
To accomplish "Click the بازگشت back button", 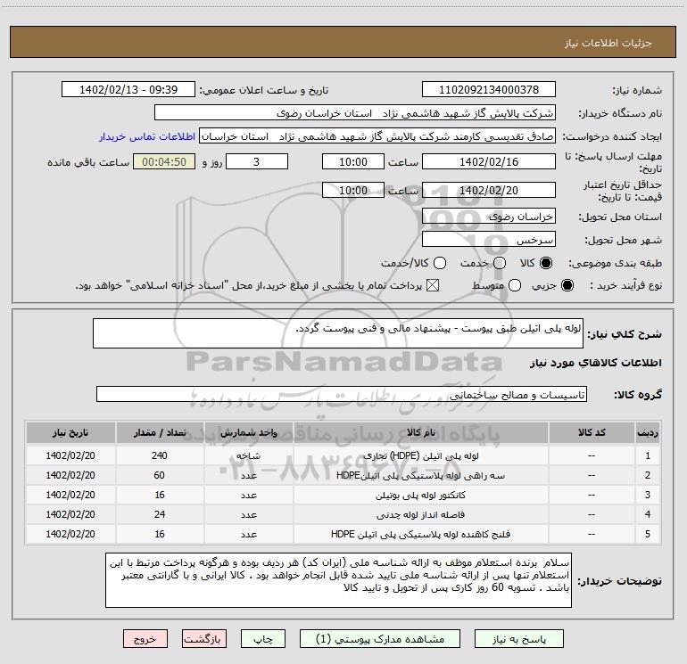I will click(x=204, y=639).
